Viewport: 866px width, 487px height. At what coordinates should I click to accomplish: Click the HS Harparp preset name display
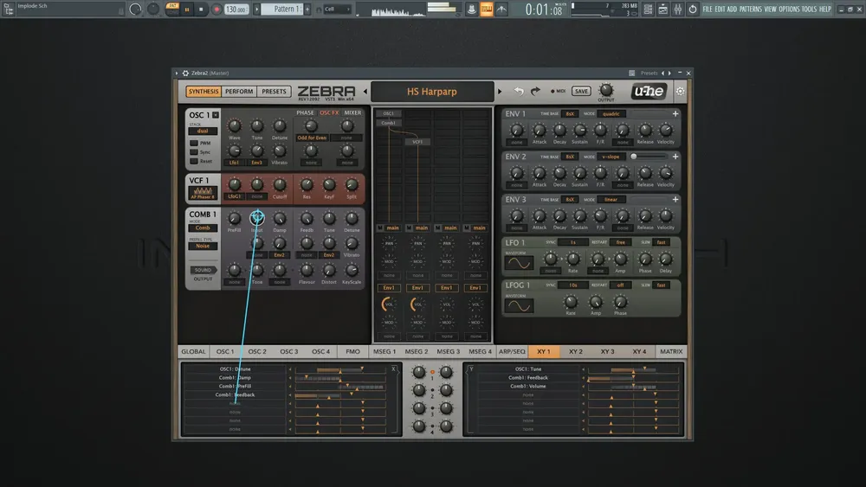(432, 91)
